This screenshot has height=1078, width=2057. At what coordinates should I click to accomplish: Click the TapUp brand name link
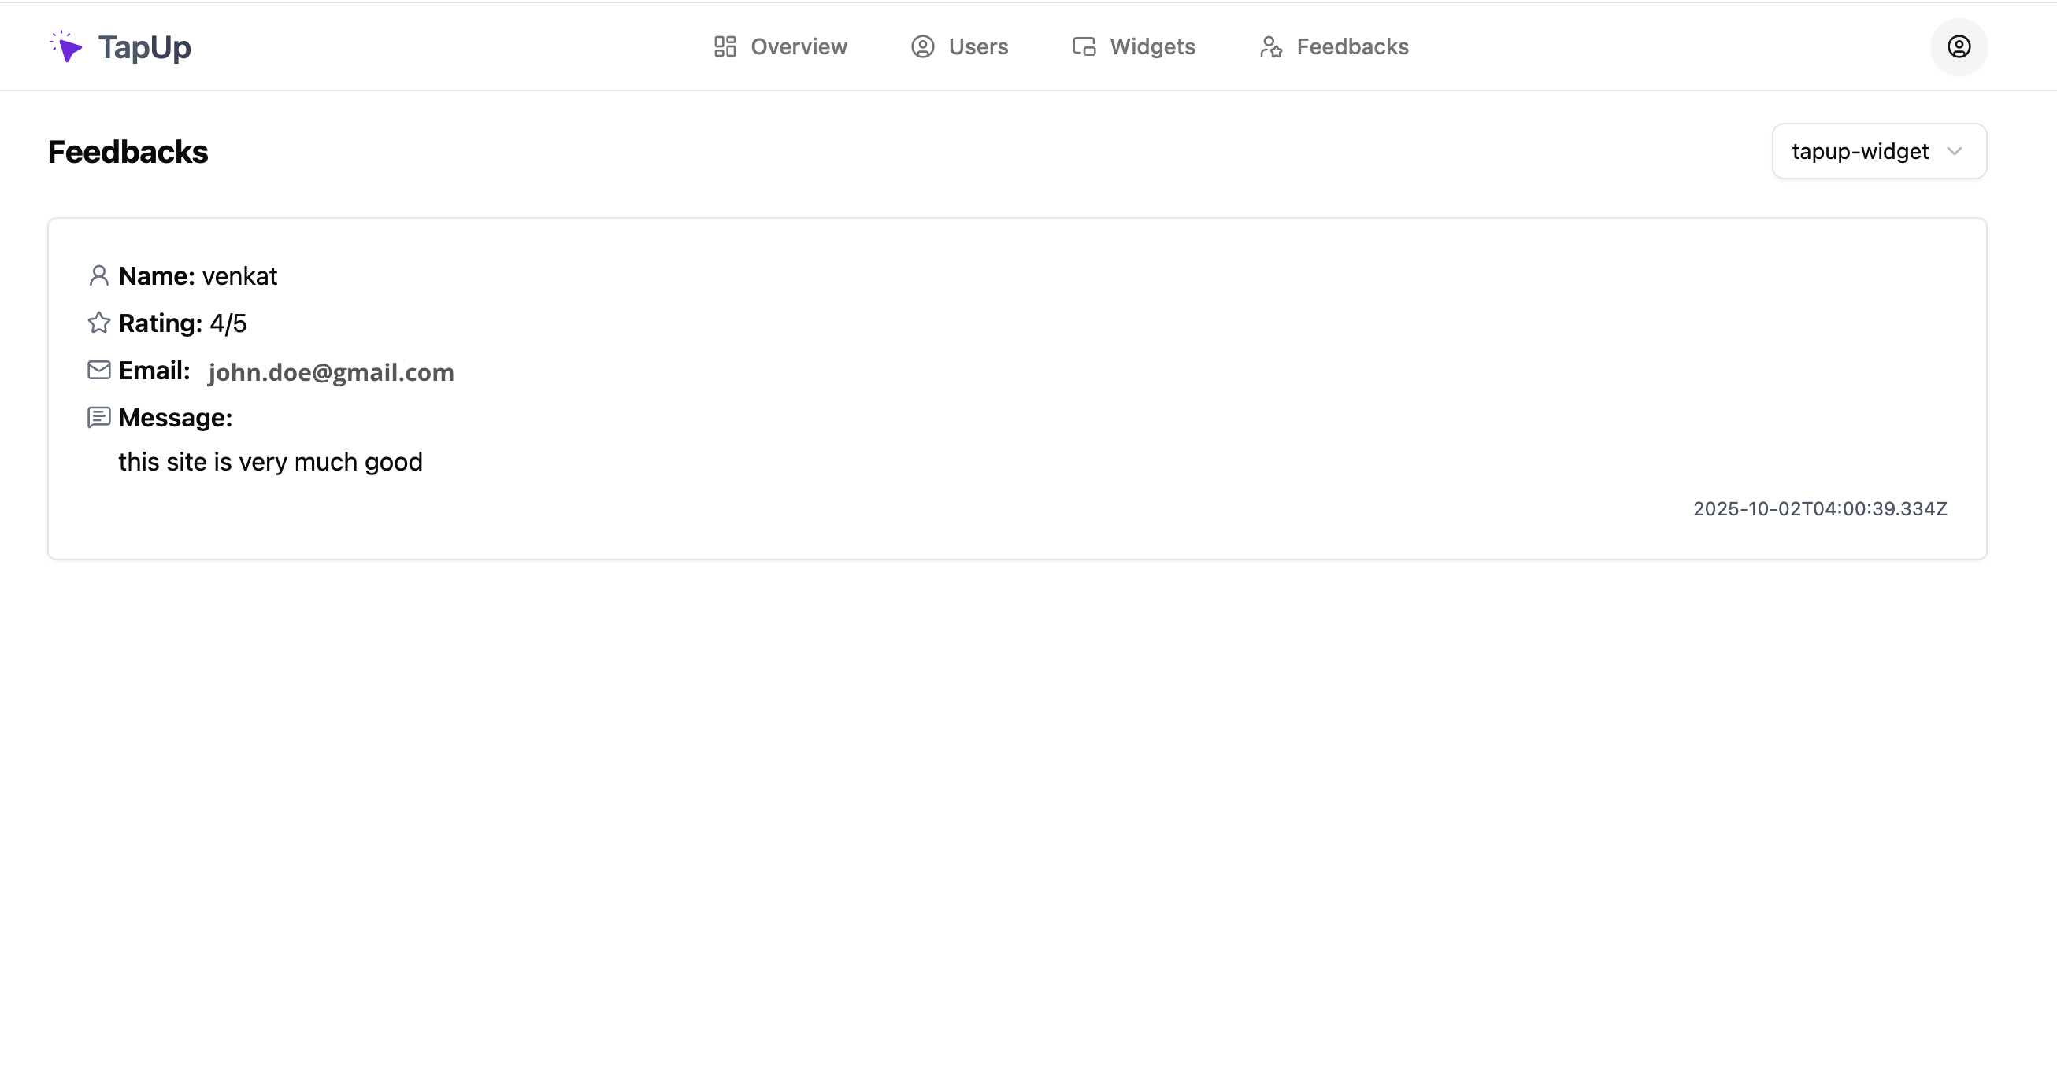(x=145, y=47)
